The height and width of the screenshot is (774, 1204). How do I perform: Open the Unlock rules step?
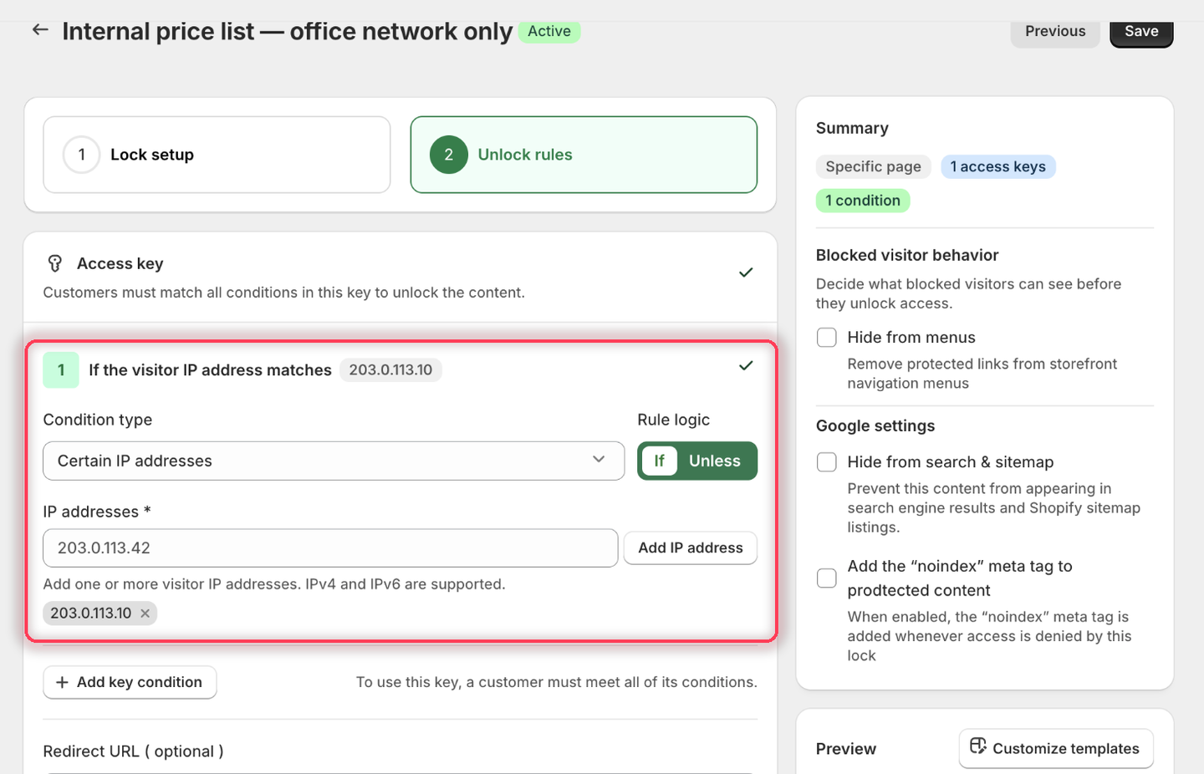(x=584, y=155)
